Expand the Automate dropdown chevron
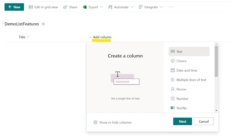 point(132,7)
